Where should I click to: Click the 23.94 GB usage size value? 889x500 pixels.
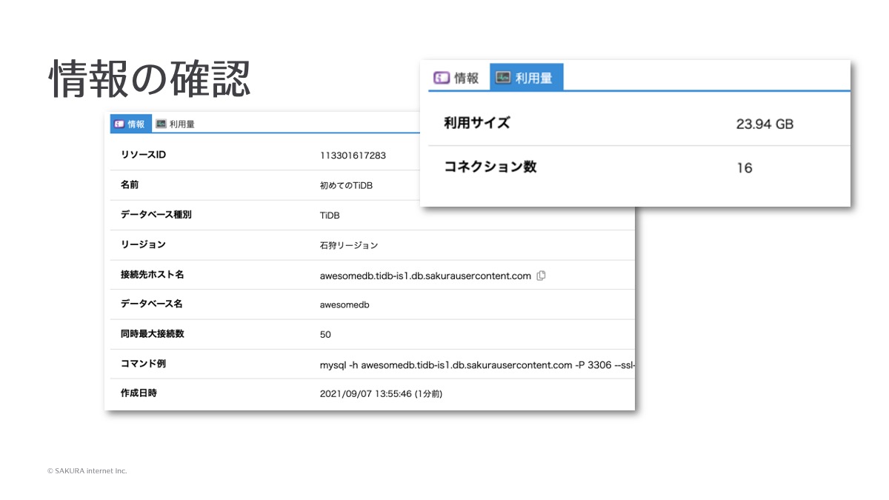click(765, 124)
